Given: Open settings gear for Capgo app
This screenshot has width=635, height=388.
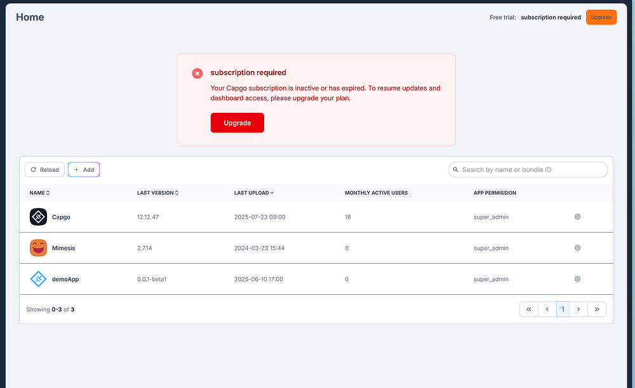Looking at the screenshot, I should point(577,217).
